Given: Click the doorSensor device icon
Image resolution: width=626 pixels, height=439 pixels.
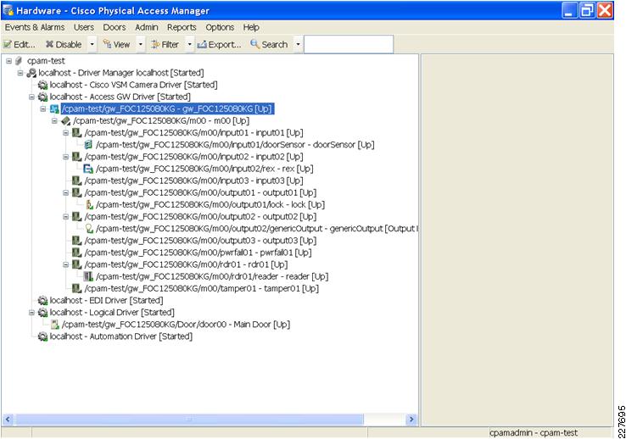Looking at the screenshot, I should pos(88,145).
